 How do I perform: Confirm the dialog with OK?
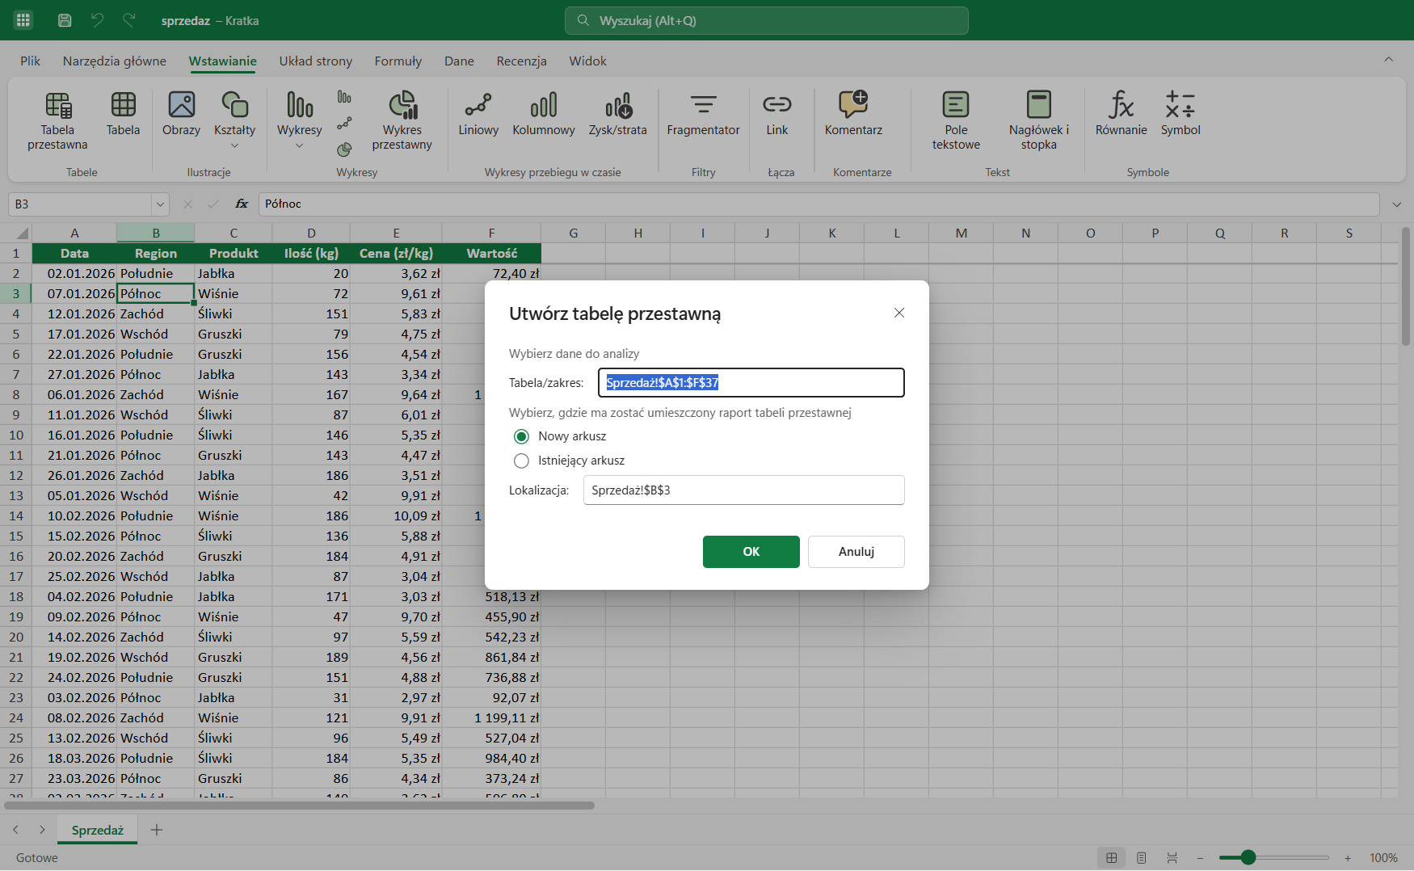click(x=751, y=552)
